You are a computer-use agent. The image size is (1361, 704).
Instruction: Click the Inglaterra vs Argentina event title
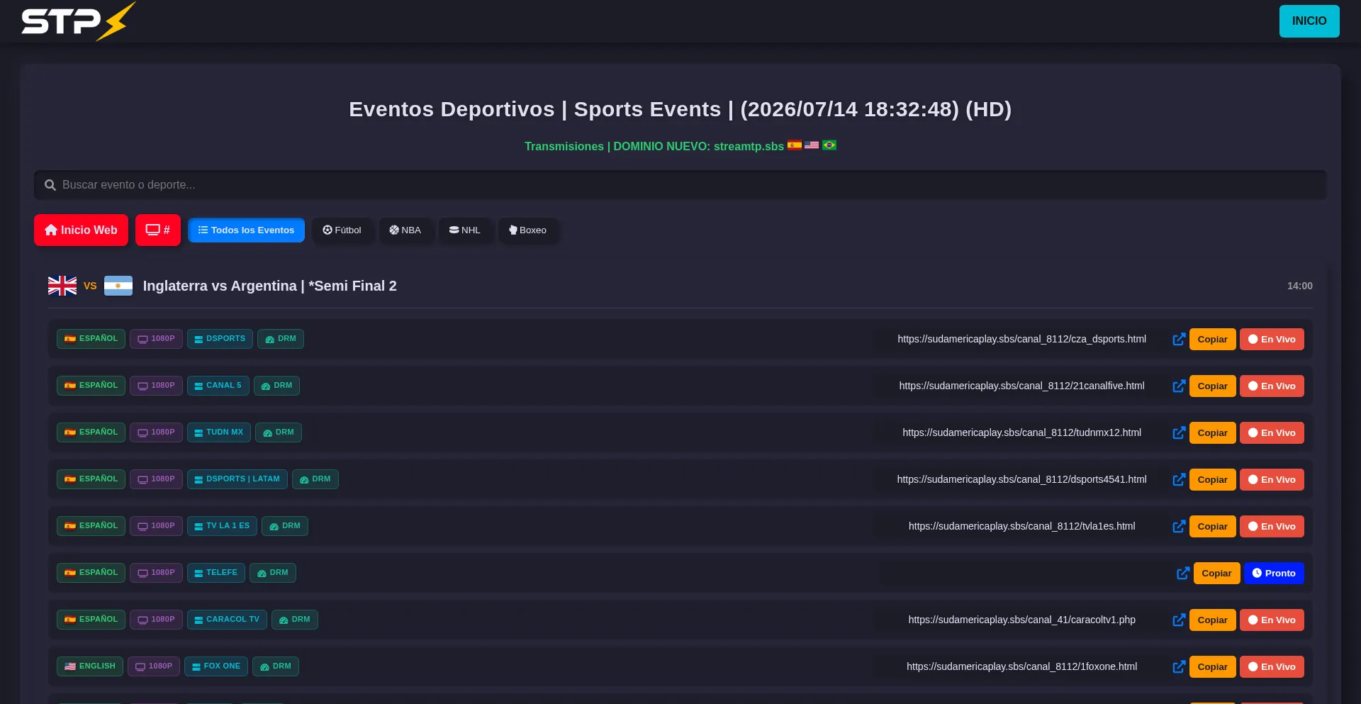(x=270, y=286)
